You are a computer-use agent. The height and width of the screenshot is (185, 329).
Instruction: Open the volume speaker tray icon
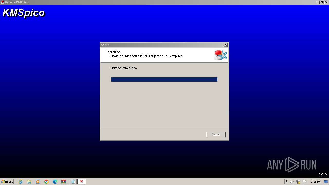(x=292, y=182)
